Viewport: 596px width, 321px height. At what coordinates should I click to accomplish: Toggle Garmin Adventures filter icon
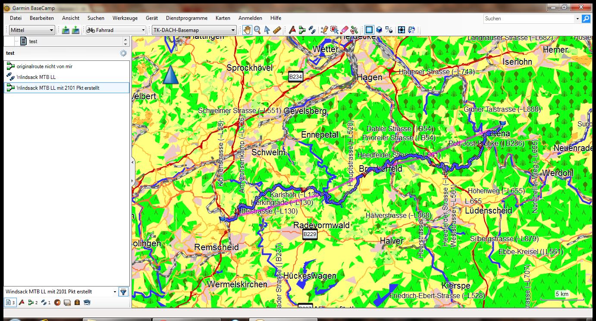coord(57,302)
